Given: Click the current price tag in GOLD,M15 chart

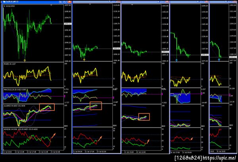Looking at the screenshot, I should pyautogui.click(x=68, y=24).
